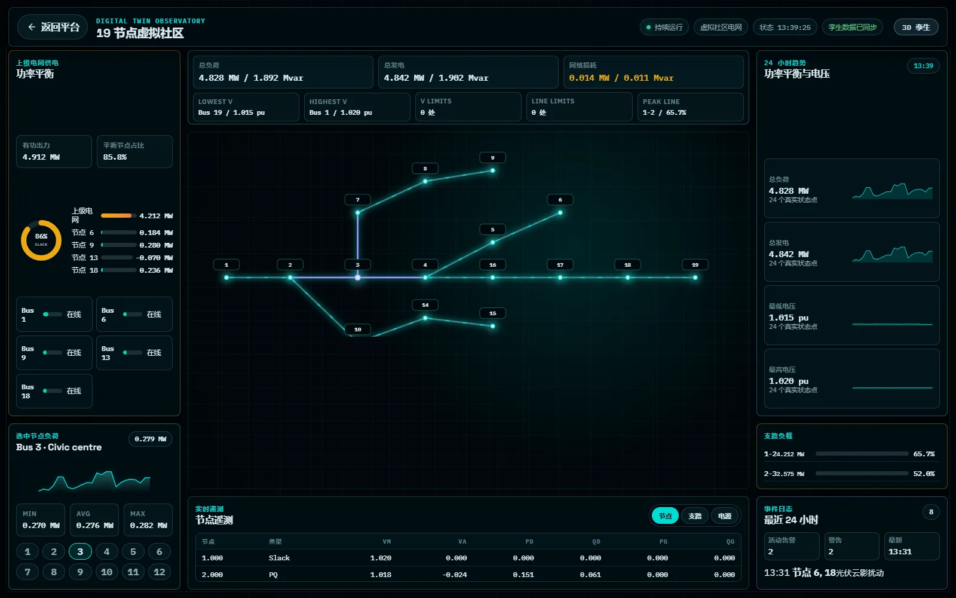The image size is (956, 598).
Task: Click branch 1-2 loading bar
Action: click(x=862, y=454)
